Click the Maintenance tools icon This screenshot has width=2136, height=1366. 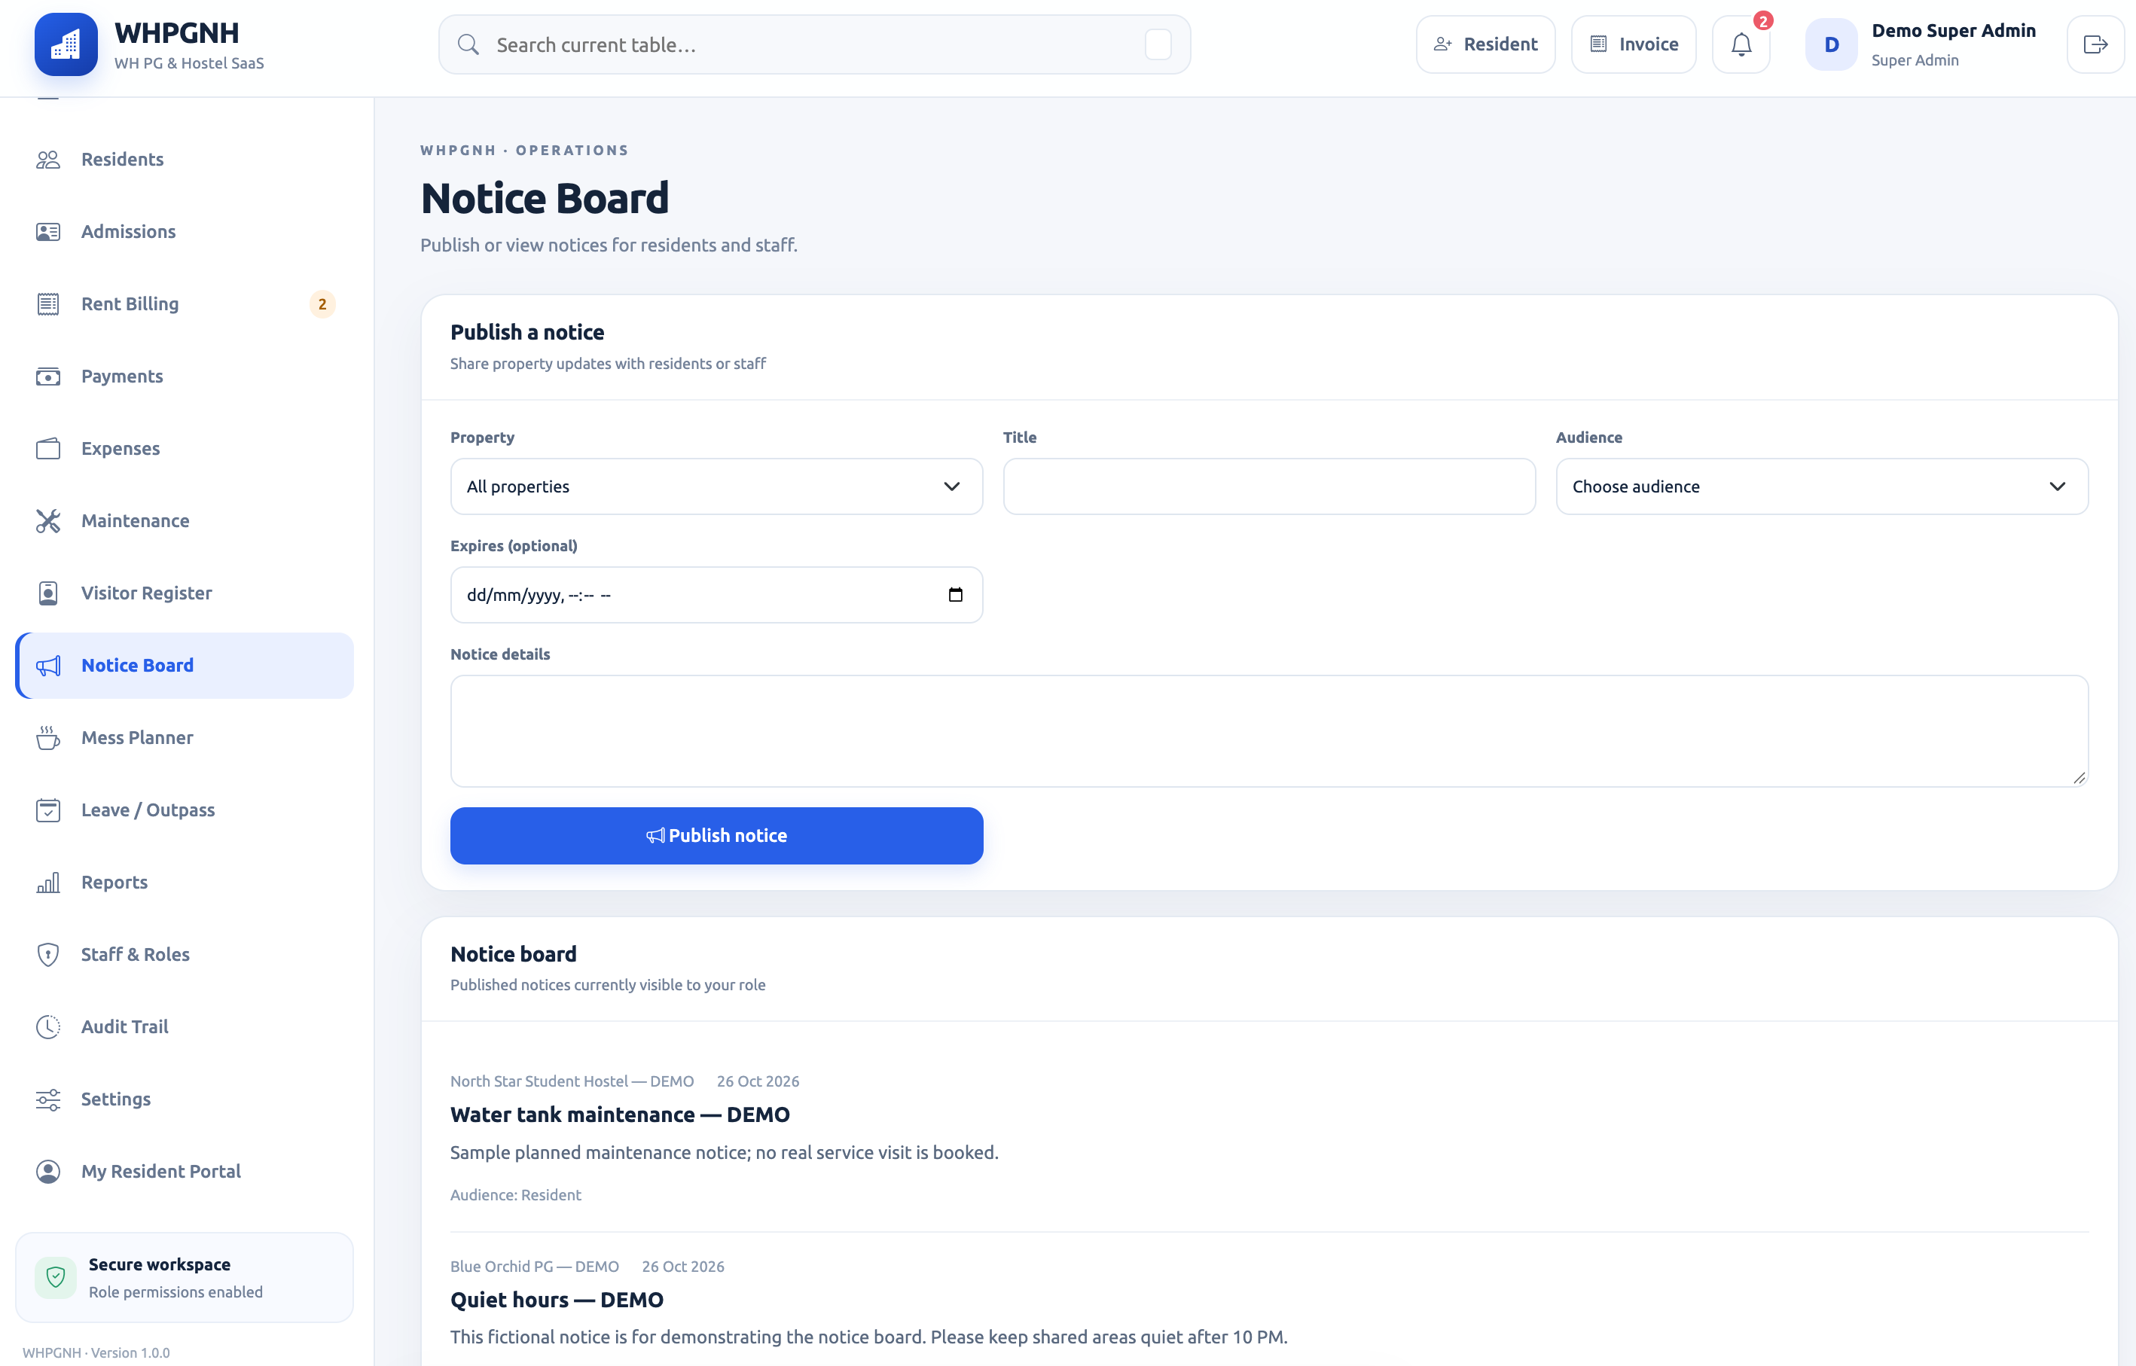[x=48, y=520]
